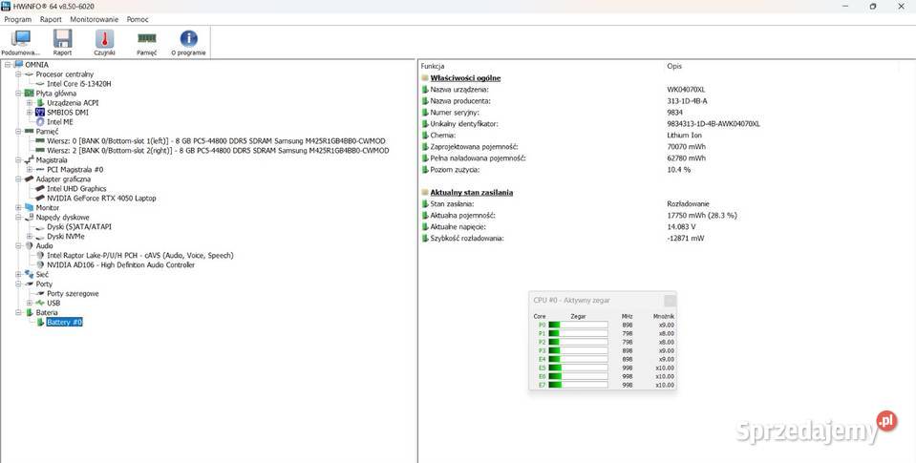Click the Adapter graficzny card icon
Viewport: 916px width, 463px height.
coord(30,179)
